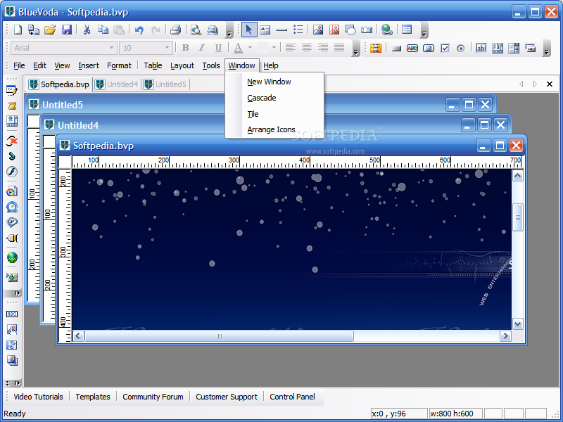Screen dimensions: 563x422
Task: Click the Flash icon in left sidebar
Action: pos(12,172)
